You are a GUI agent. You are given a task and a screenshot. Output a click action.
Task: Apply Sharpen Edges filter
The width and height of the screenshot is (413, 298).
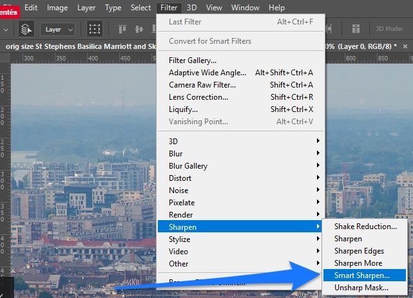click(x=365, y=251)
